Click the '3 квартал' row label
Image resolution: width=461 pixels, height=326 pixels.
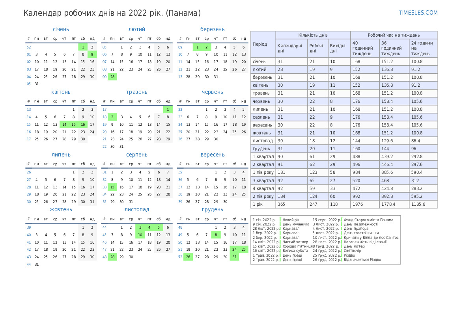[x=263, y=181]
